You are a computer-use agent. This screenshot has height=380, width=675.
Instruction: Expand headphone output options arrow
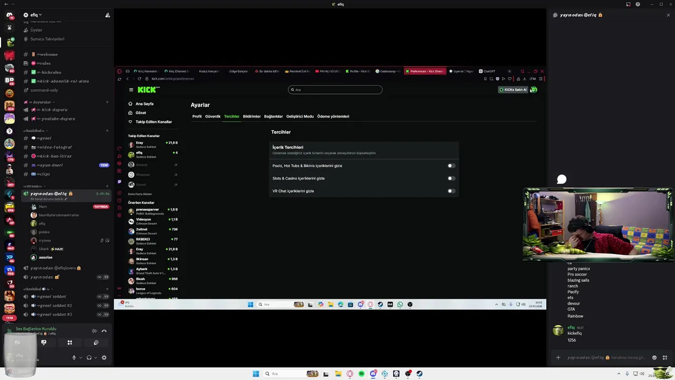[x=95, y=357]
